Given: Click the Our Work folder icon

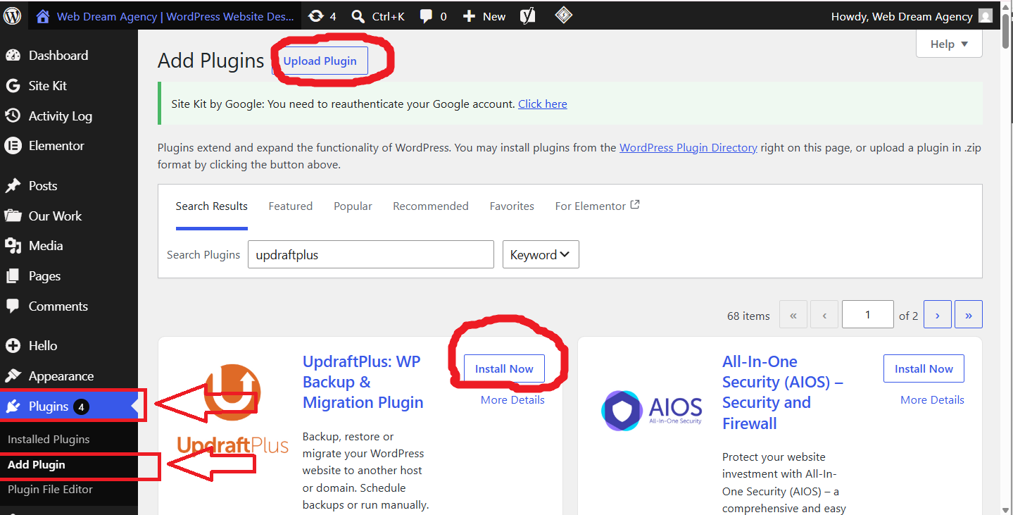Looking at the screenshot, I should (13, 216).
